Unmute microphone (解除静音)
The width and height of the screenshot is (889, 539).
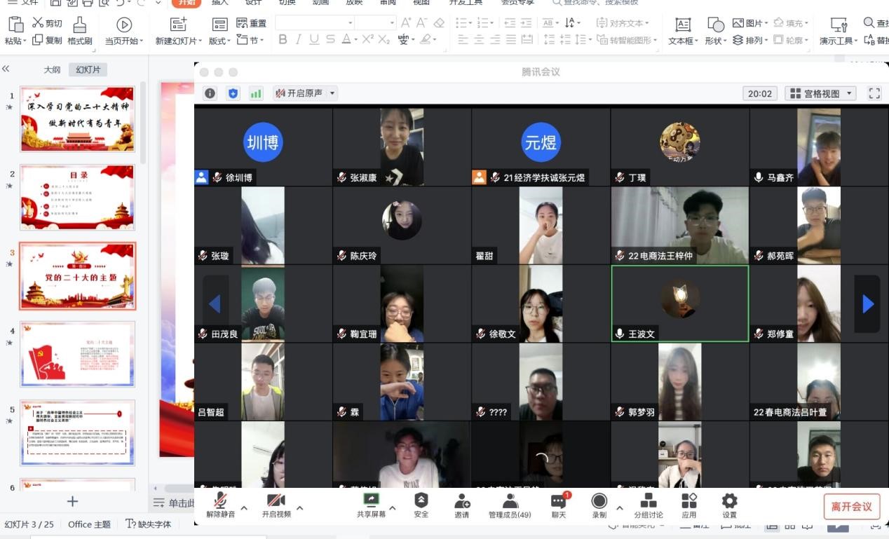pyautogui.click(x=220, y=500)
